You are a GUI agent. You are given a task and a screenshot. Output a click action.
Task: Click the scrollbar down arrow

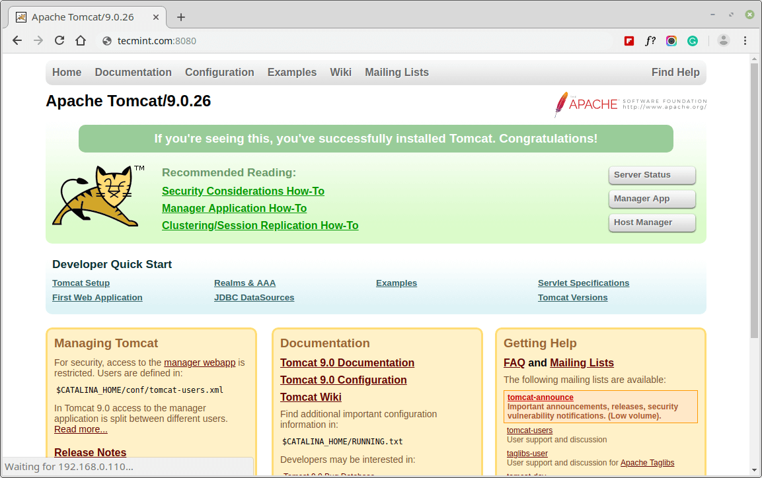coord(753,470)
